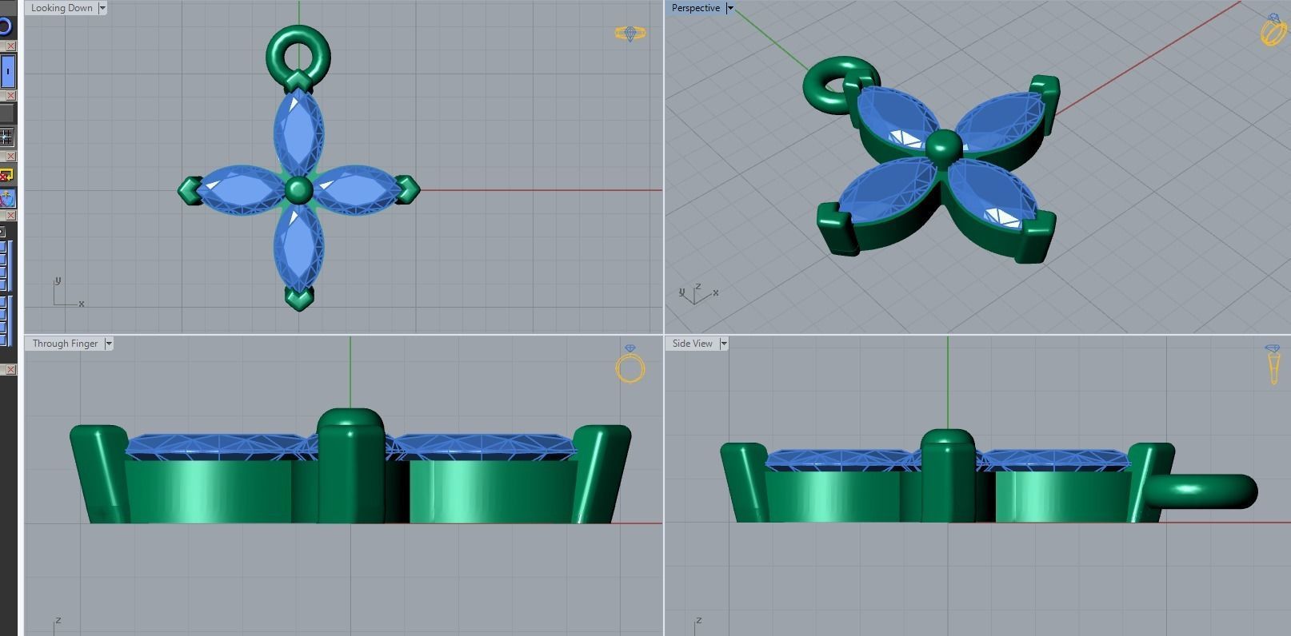Click the yellow side-profile ring icon in Side View
The height and width of the screenshot is (636, 1291).
tap(1273, 364)
